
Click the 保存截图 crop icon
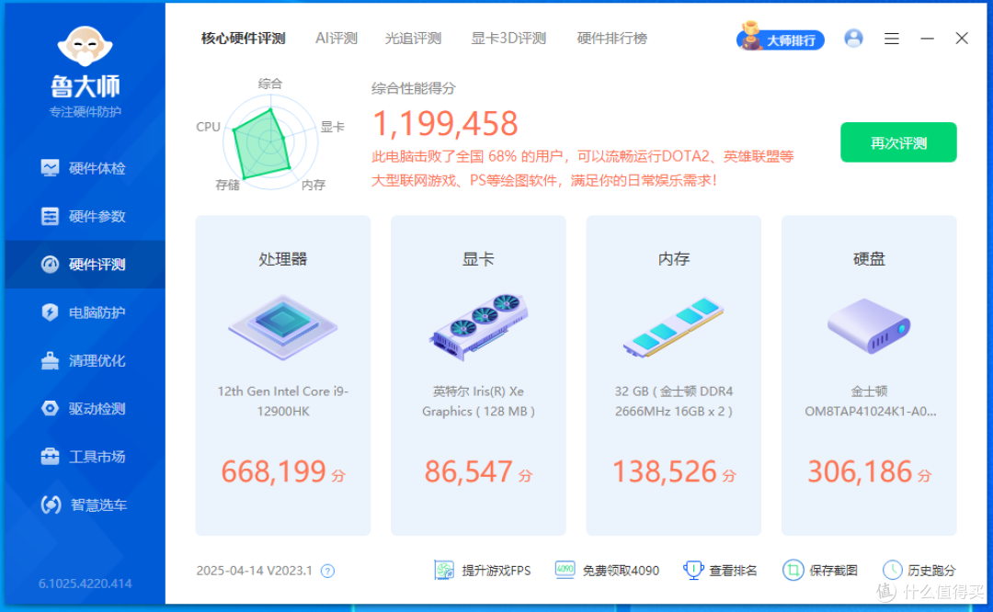pos(793,571)
